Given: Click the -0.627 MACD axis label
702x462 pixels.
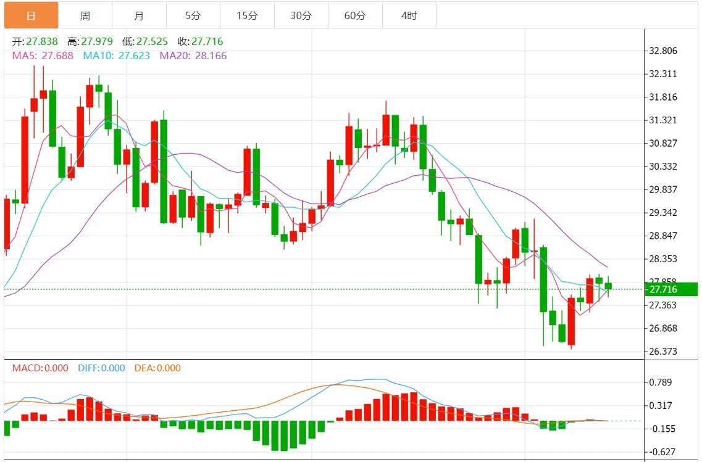Looking at the screenshot, I should click(662, 452).
